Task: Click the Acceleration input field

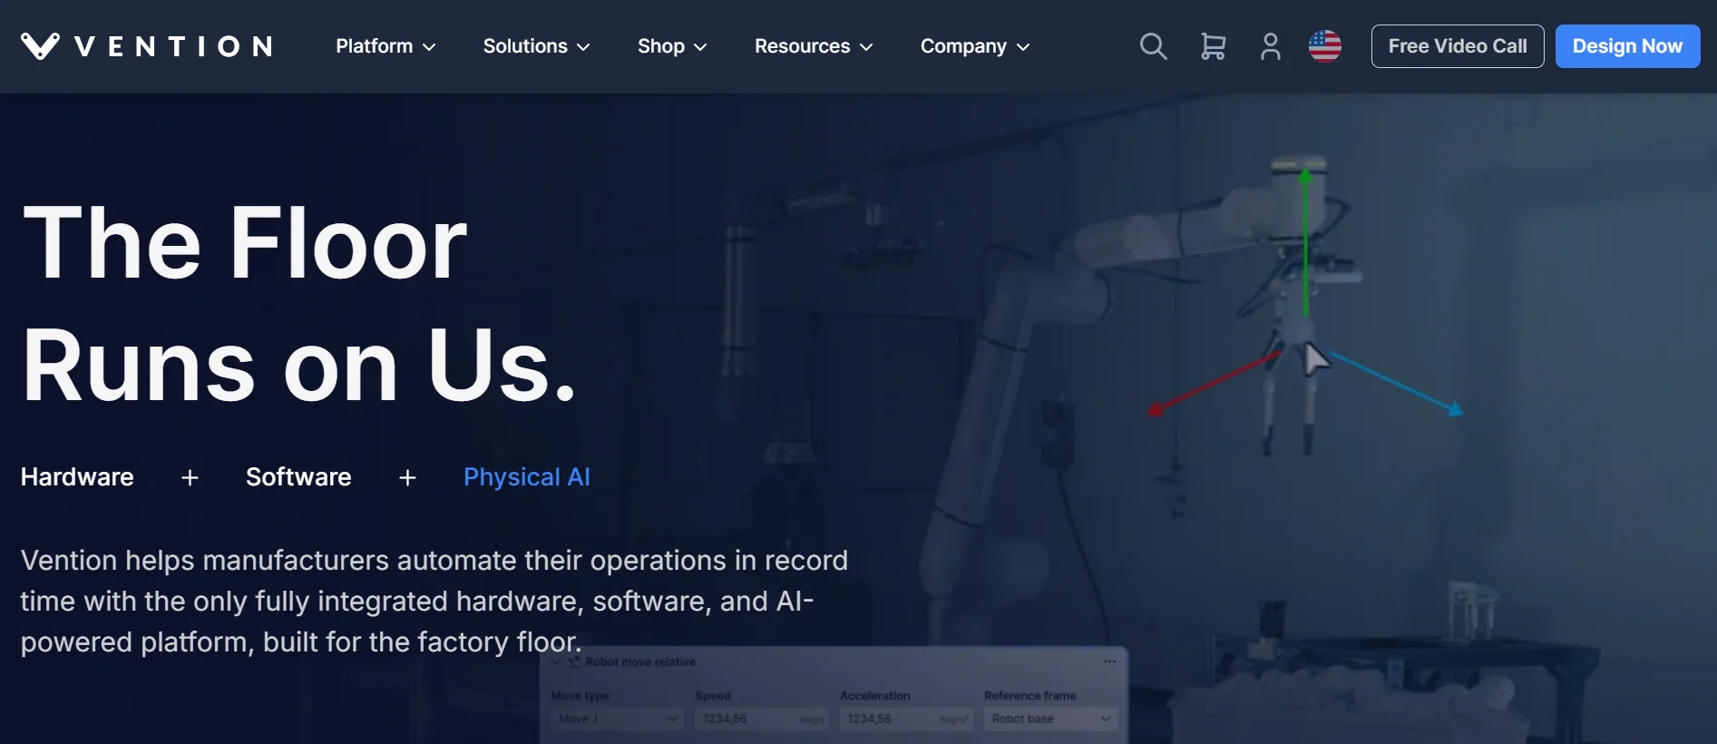Action: 906,719
